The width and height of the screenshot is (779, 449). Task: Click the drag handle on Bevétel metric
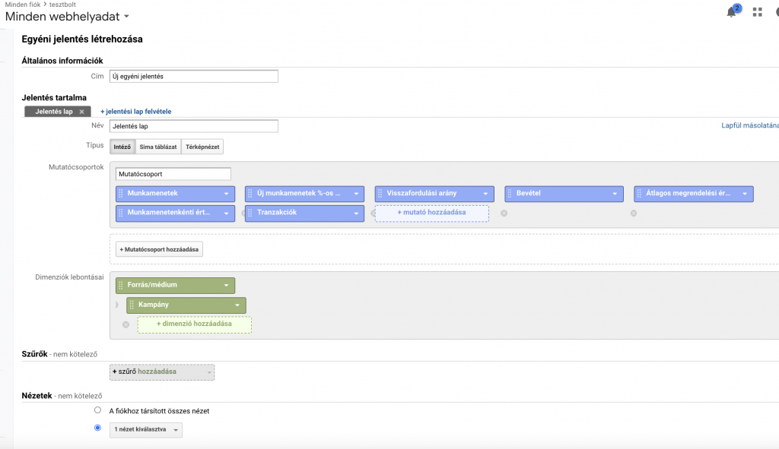(510, 194)
